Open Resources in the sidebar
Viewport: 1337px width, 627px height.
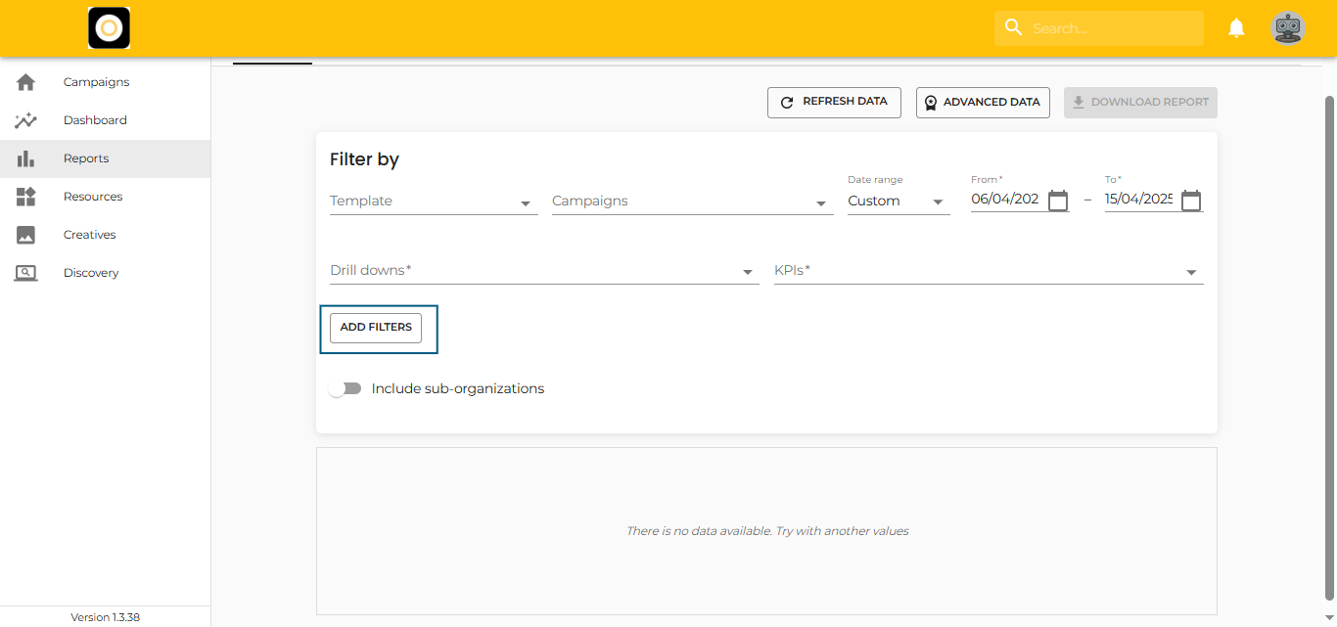pos(93,197)
